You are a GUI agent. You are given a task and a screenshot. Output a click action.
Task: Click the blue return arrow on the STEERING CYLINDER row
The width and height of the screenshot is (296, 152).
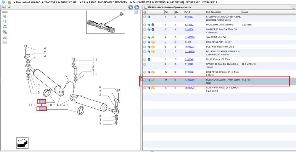149,17
